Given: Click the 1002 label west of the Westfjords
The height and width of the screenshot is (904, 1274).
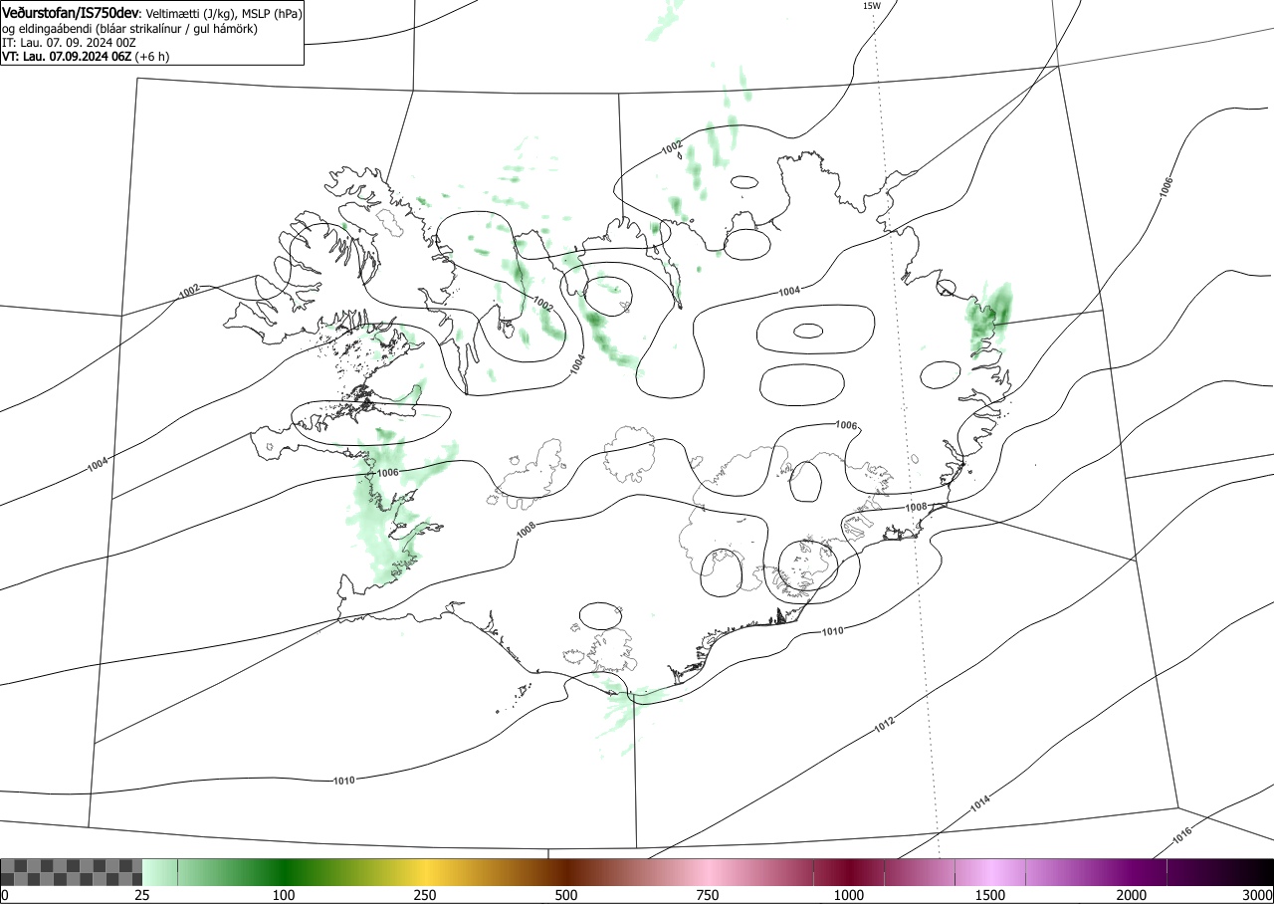Looking at the screenshot, I should pyautogui.click(x=189, y=291).
